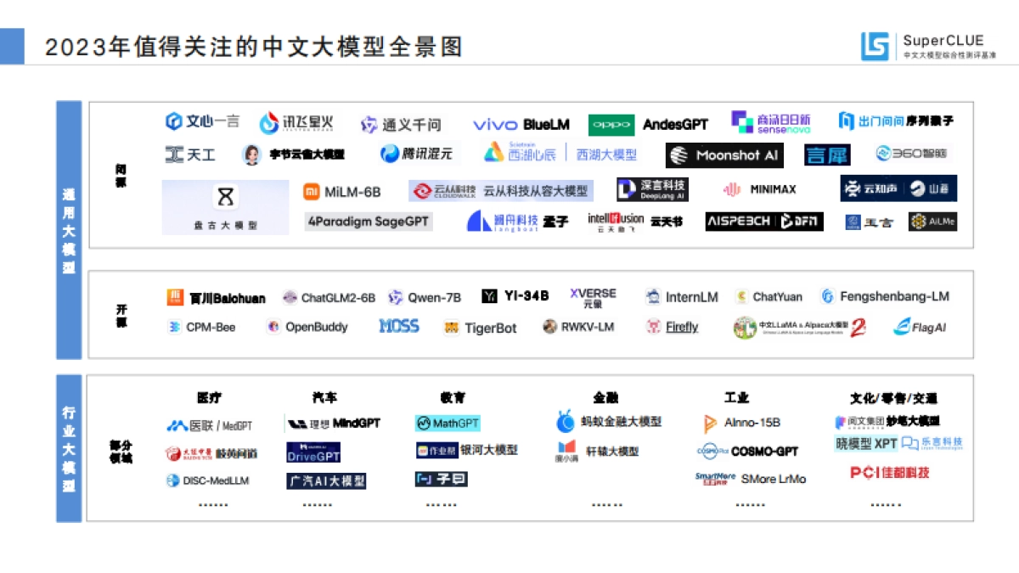Click the 腾讯混元 logo

click(x=416, y=154)
